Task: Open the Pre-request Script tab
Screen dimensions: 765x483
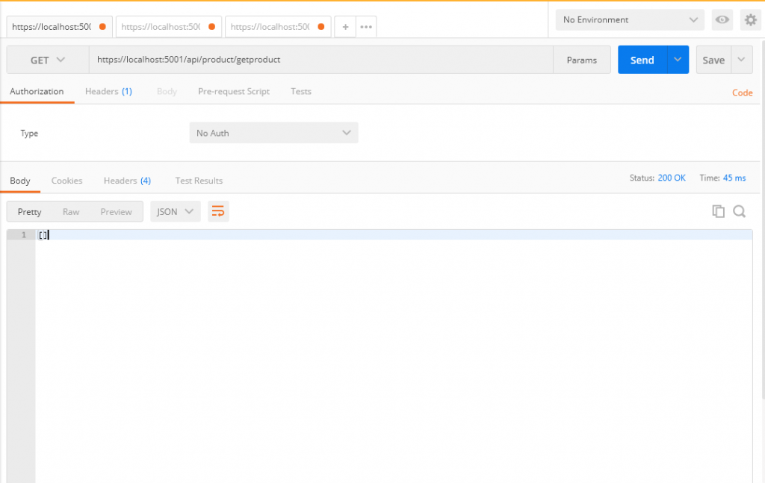Action: [x=234, y=92]
